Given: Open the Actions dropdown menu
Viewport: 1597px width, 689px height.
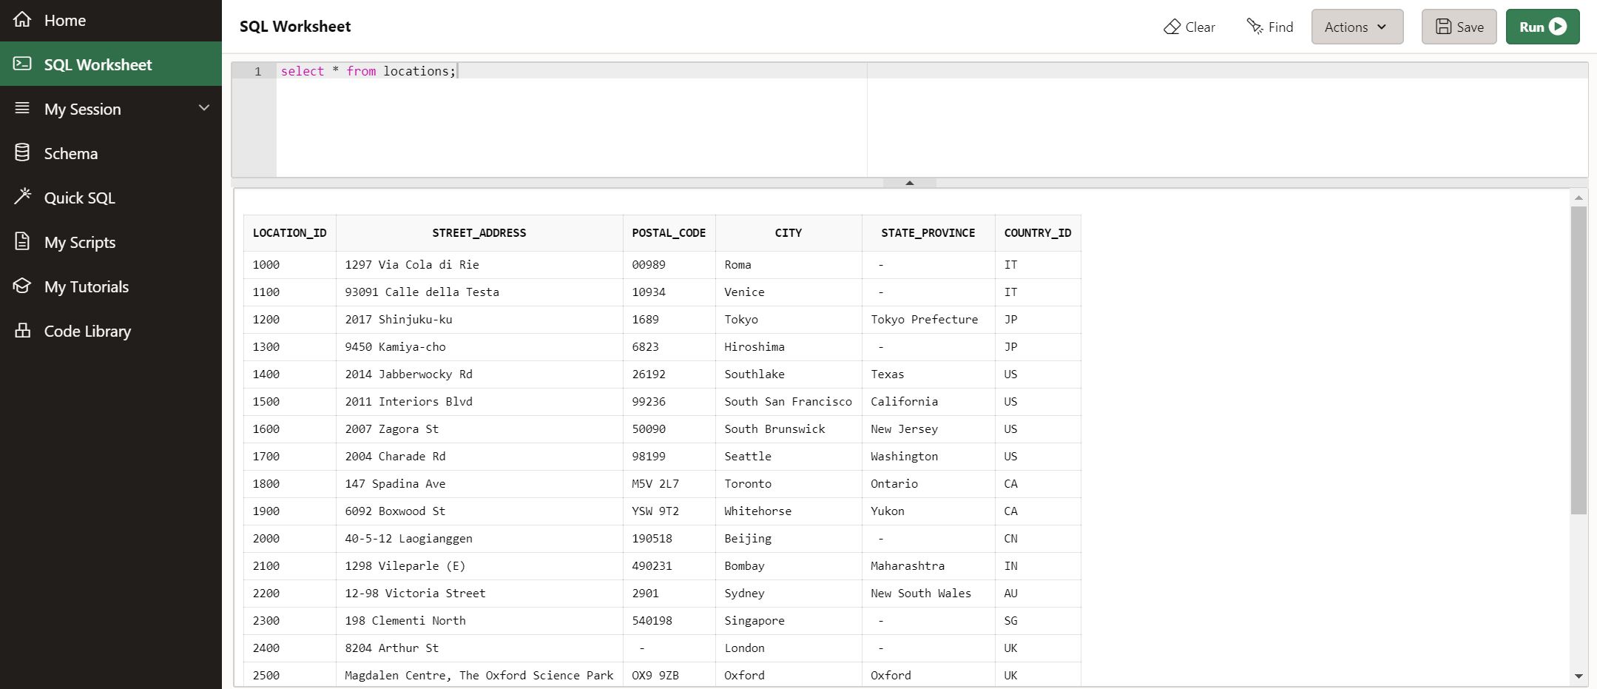Looking at the screenshot, I should (x=1357, y=27).
